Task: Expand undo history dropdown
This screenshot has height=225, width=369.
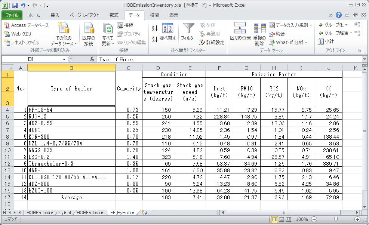Action: point(28,5)
